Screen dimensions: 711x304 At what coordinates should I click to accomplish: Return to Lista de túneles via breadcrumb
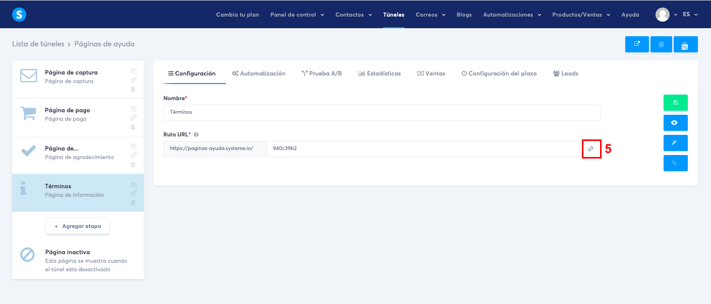[38, 44]
